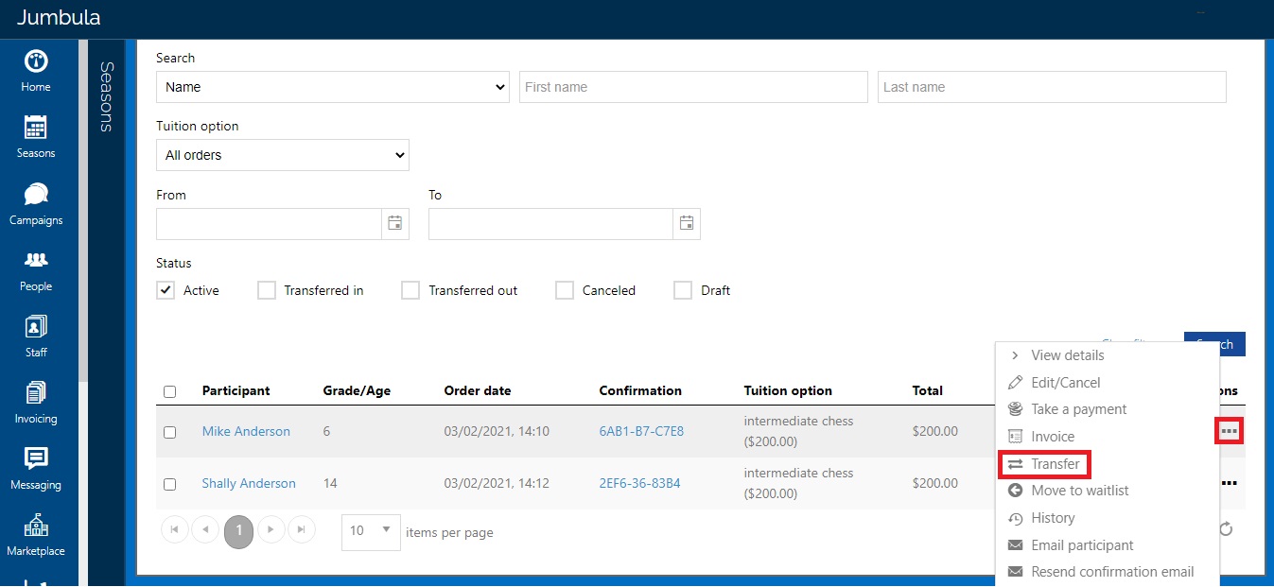
Task: Go to next page of results
Action: click(x=271, y=530)
